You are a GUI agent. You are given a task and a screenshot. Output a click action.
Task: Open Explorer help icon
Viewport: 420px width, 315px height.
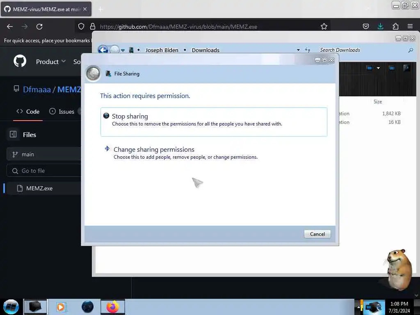point(406,68)
